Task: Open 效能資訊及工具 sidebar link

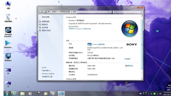Action: 47,77
